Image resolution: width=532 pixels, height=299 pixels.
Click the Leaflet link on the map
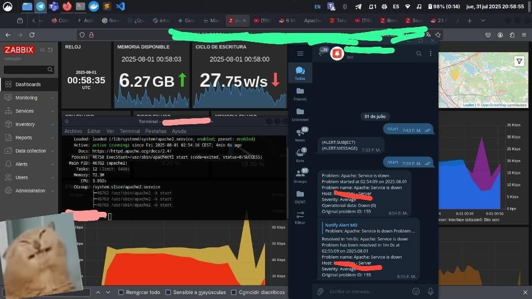click(468, 105)
